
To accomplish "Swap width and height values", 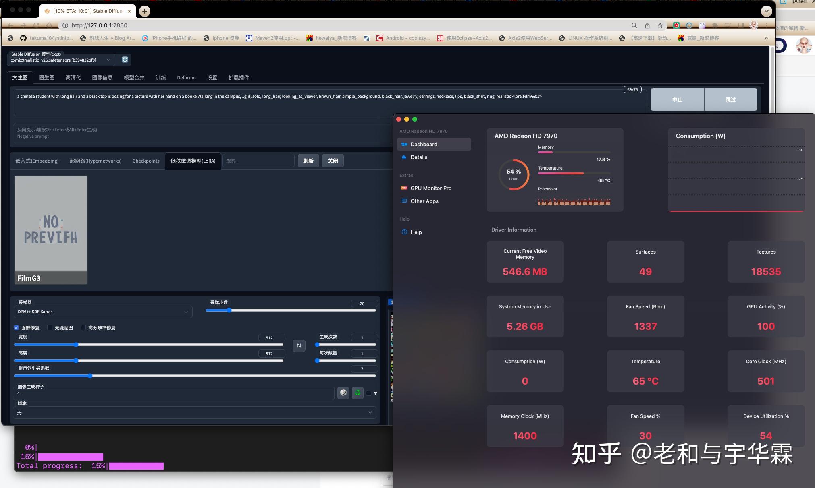I will [299, 345].
